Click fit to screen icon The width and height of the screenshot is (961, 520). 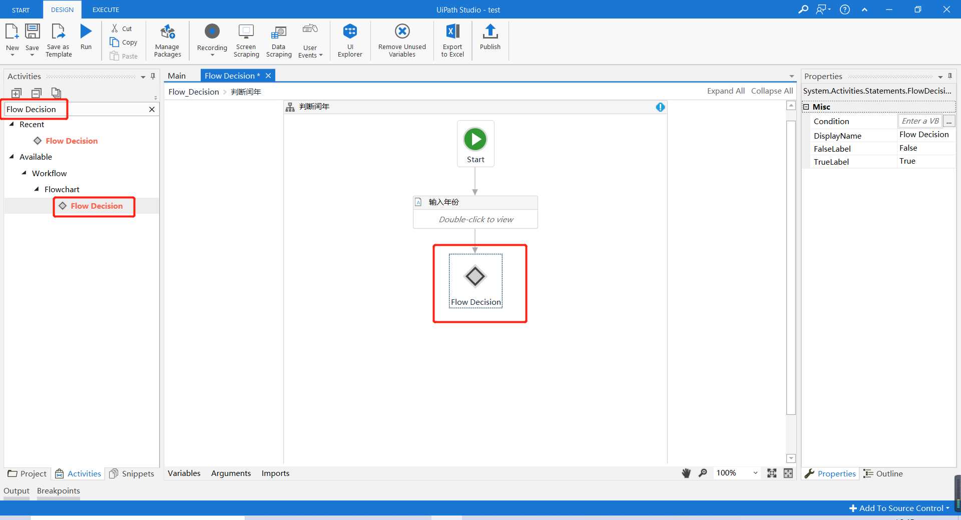[x=772, y=473]
